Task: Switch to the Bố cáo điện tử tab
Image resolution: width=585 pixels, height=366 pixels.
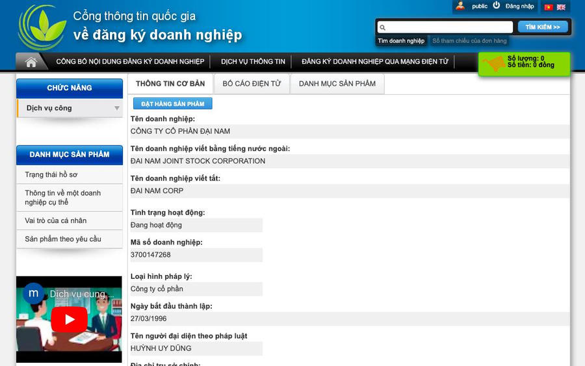Action: point(252,84)
